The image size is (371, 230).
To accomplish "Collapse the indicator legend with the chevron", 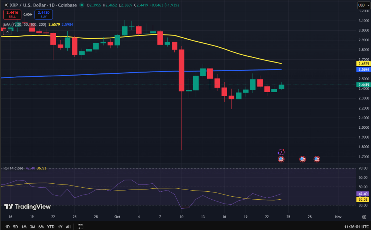I will (7, 31).
